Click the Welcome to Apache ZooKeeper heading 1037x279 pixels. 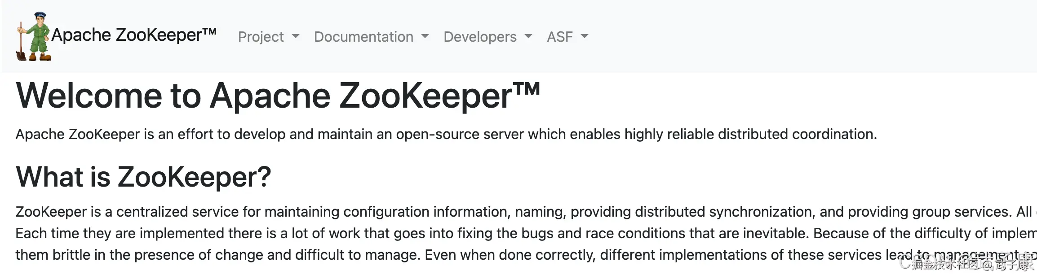pos(278,96)
